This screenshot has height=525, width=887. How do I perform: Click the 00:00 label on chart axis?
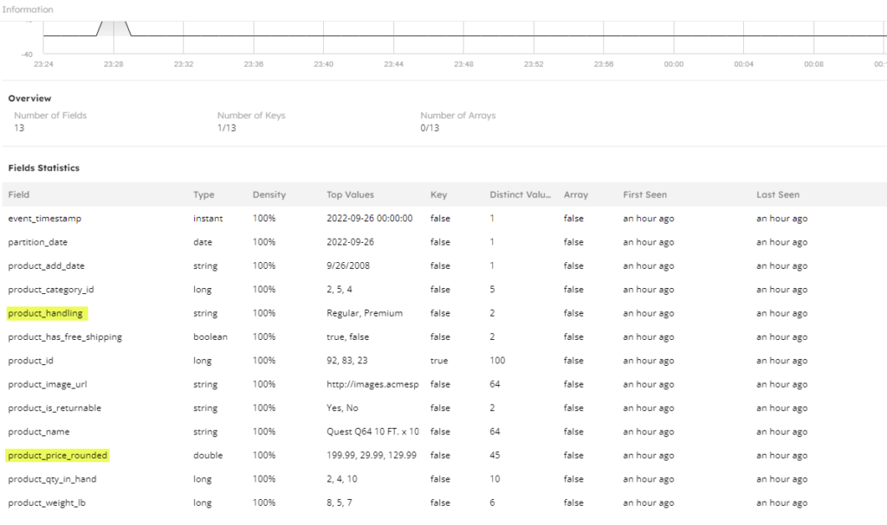click(673, 64)
